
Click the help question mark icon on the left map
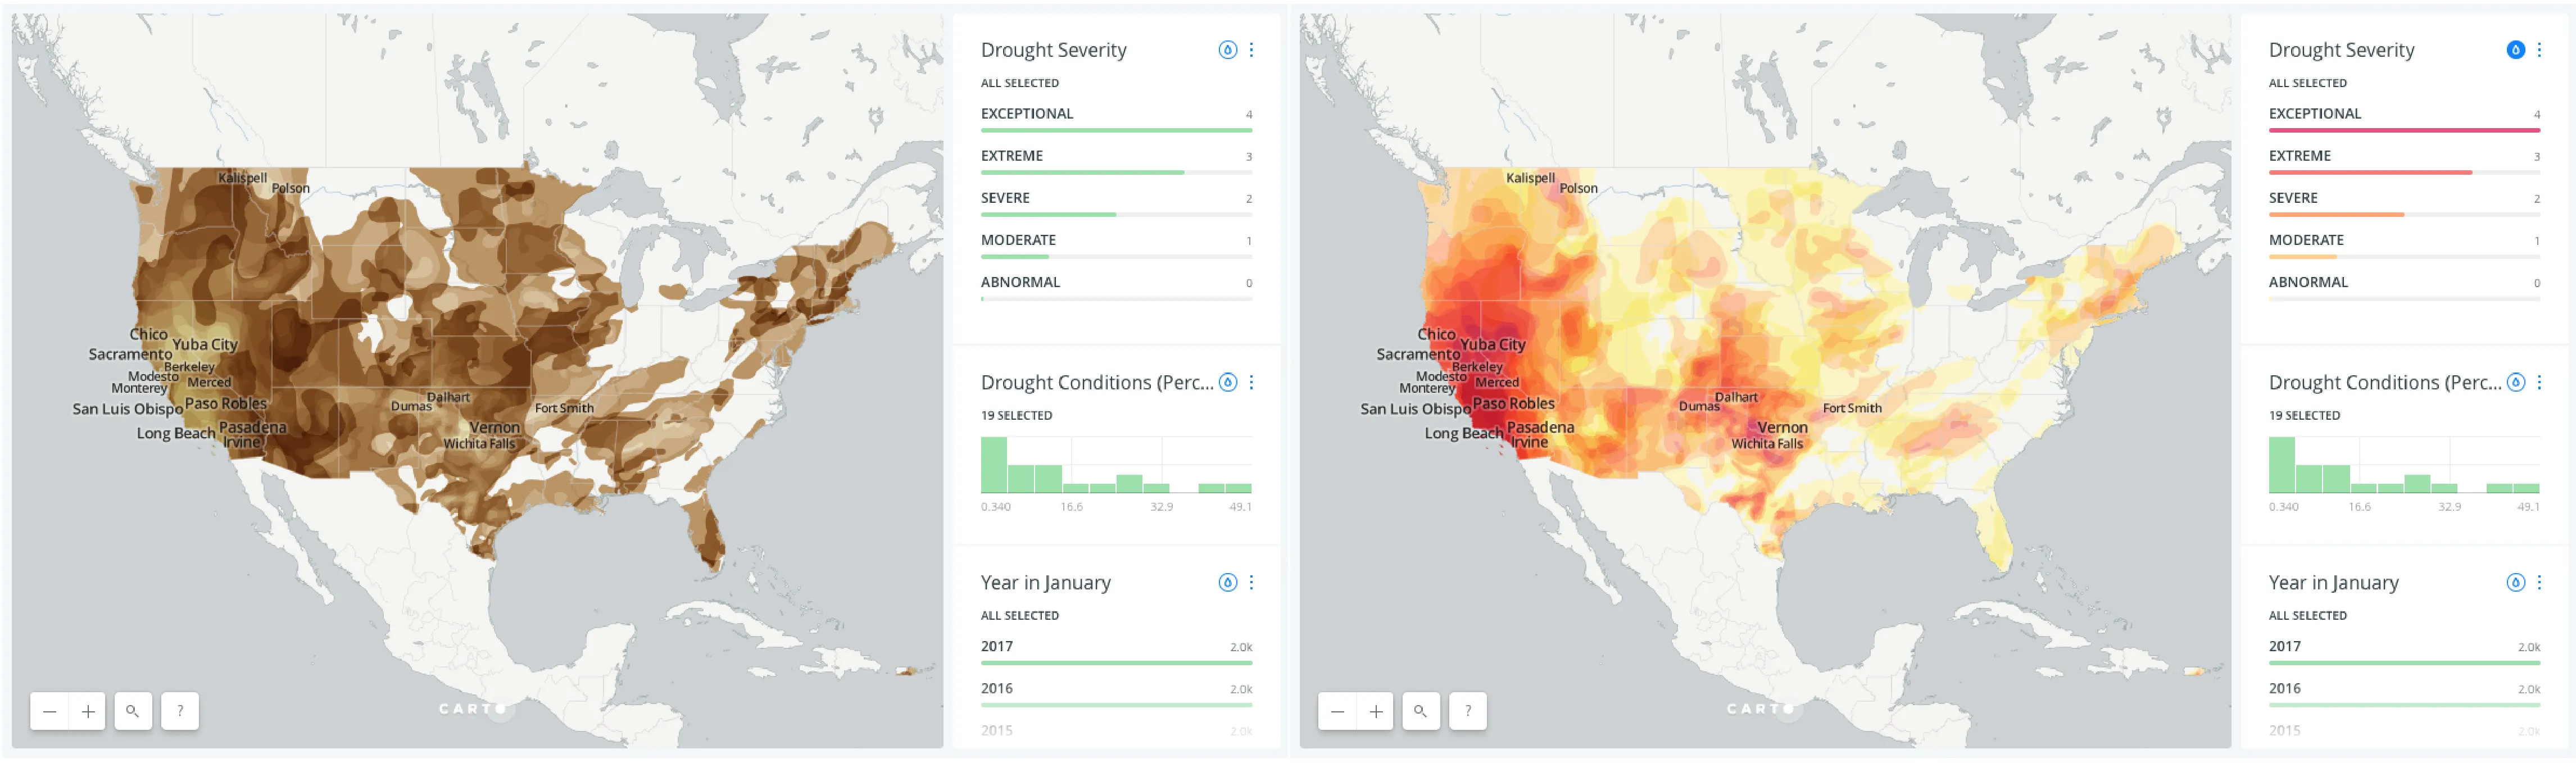(x=179, y=711)
